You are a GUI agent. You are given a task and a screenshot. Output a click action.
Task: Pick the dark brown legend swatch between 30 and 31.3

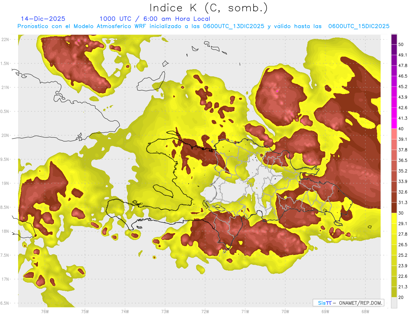coord(394,208)
